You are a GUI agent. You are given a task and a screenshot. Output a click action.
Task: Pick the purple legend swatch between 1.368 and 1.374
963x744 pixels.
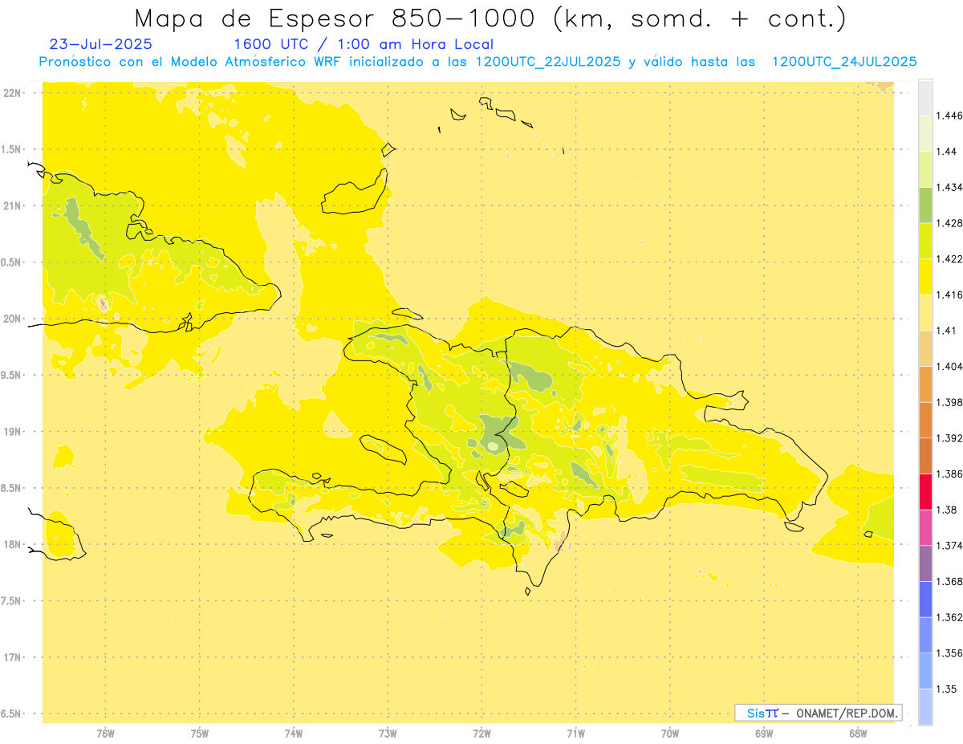click(925, 563)
